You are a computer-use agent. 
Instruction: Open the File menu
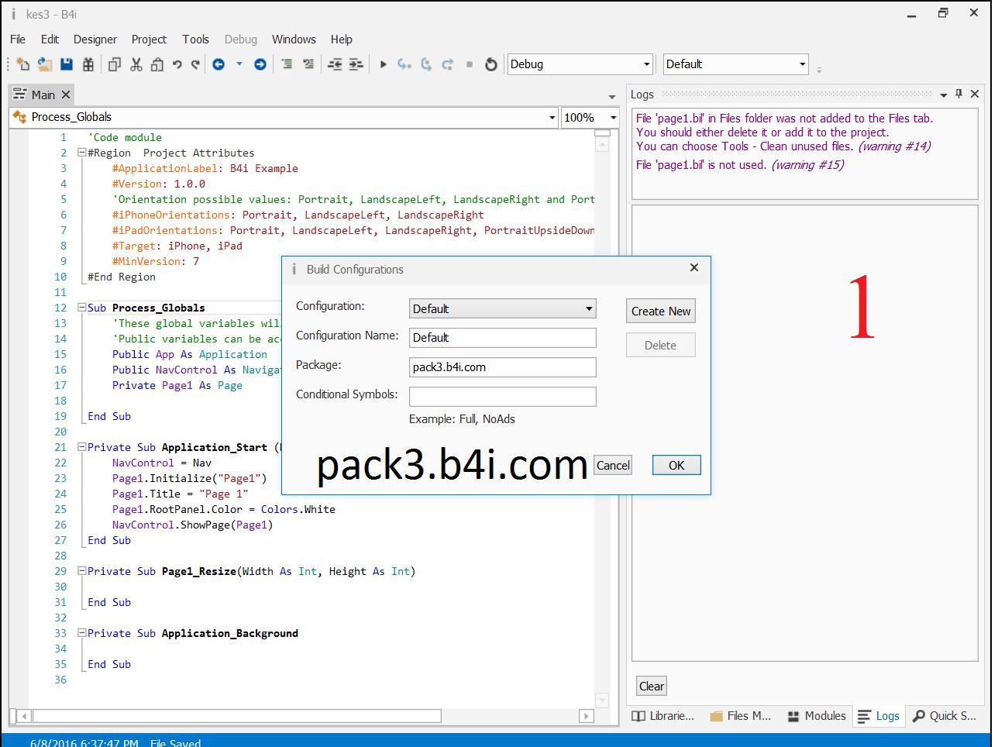tap(18, 40)
